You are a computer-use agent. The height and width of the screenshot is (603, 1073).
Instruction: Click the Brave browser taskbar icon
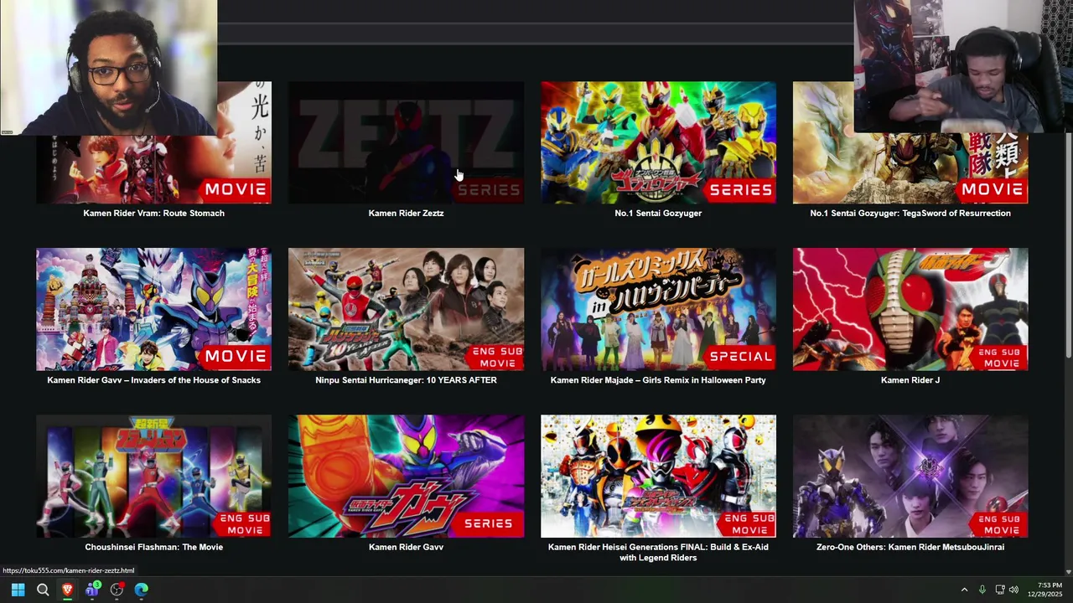coord(67,590)
